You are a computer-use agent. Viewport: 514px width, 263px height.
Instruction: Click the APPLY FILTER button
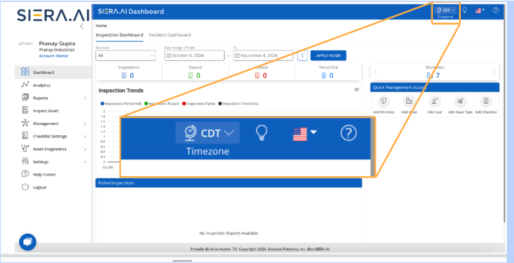[328, 56]
